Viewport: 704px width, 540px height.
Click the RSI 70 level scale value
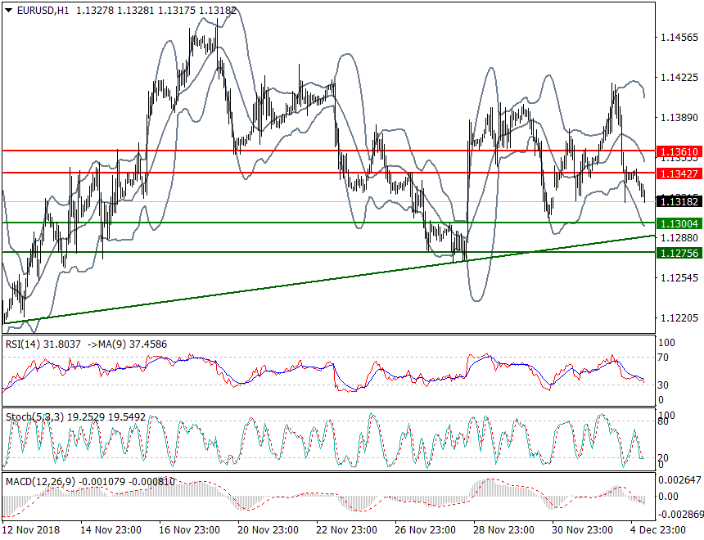tap(663, 358)
